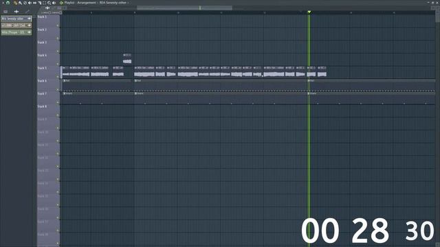
Task: Click the audio clip on Track 4
Action: coord(127,58)
